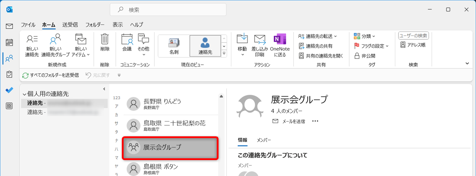Select the 連絡先 view option

coord(205,46)
